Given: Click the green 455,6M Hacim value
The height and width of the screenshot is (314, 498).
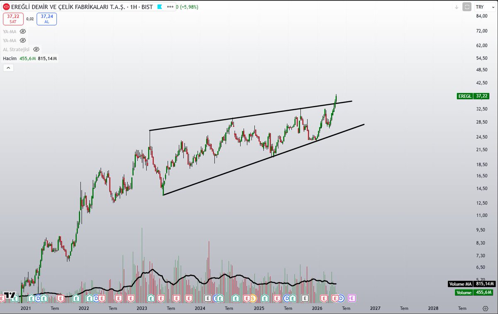Looking at the screenshot, I should (x=27, y=58).
